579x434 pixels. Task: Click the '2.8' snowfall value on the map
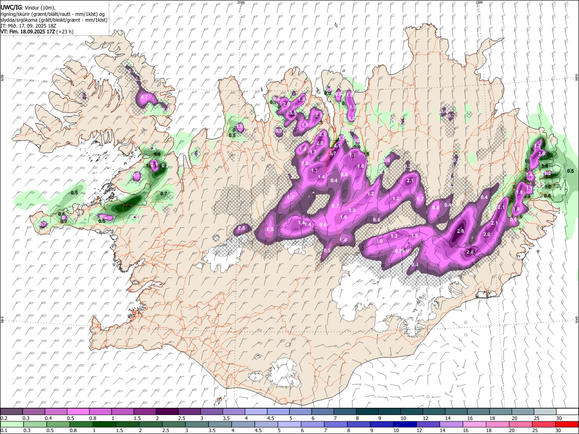(x=460, y=231)
